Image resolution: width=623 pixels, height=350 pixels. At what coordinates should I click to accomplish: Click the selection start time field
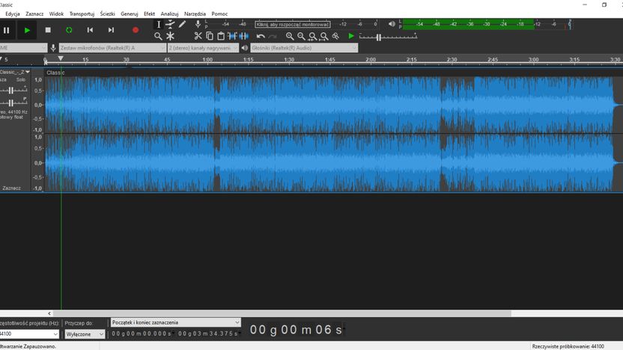pyautogui.click(x=142, y=334)
